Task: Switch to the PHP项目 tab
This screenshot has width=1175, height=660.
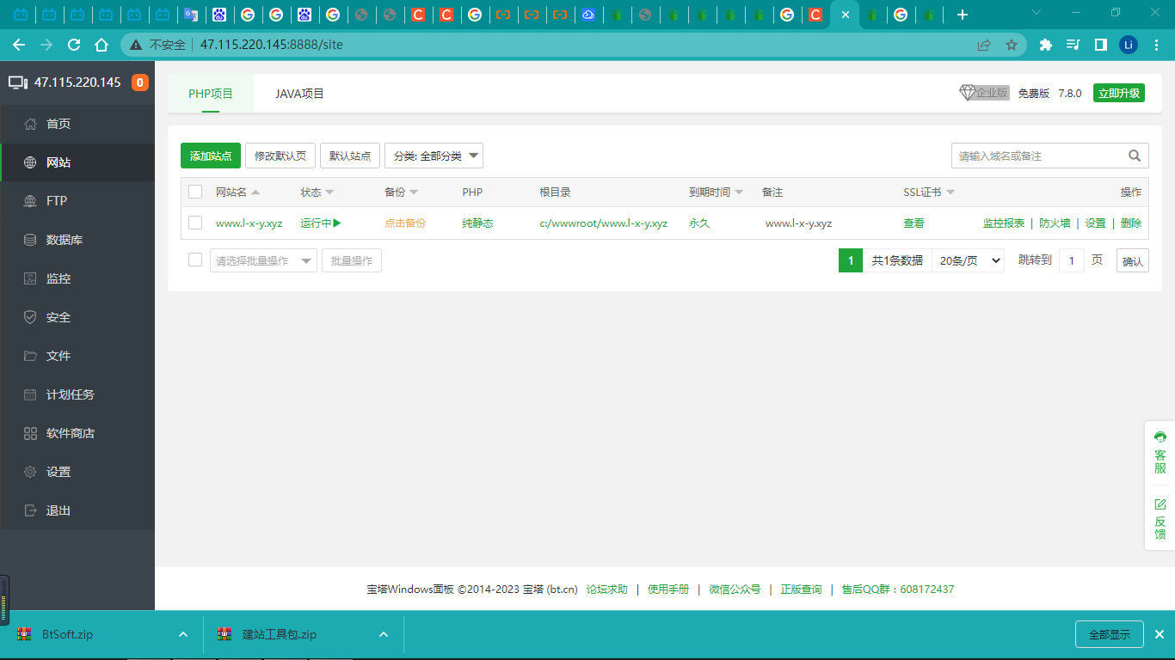Action: click(x=211, y=94)
